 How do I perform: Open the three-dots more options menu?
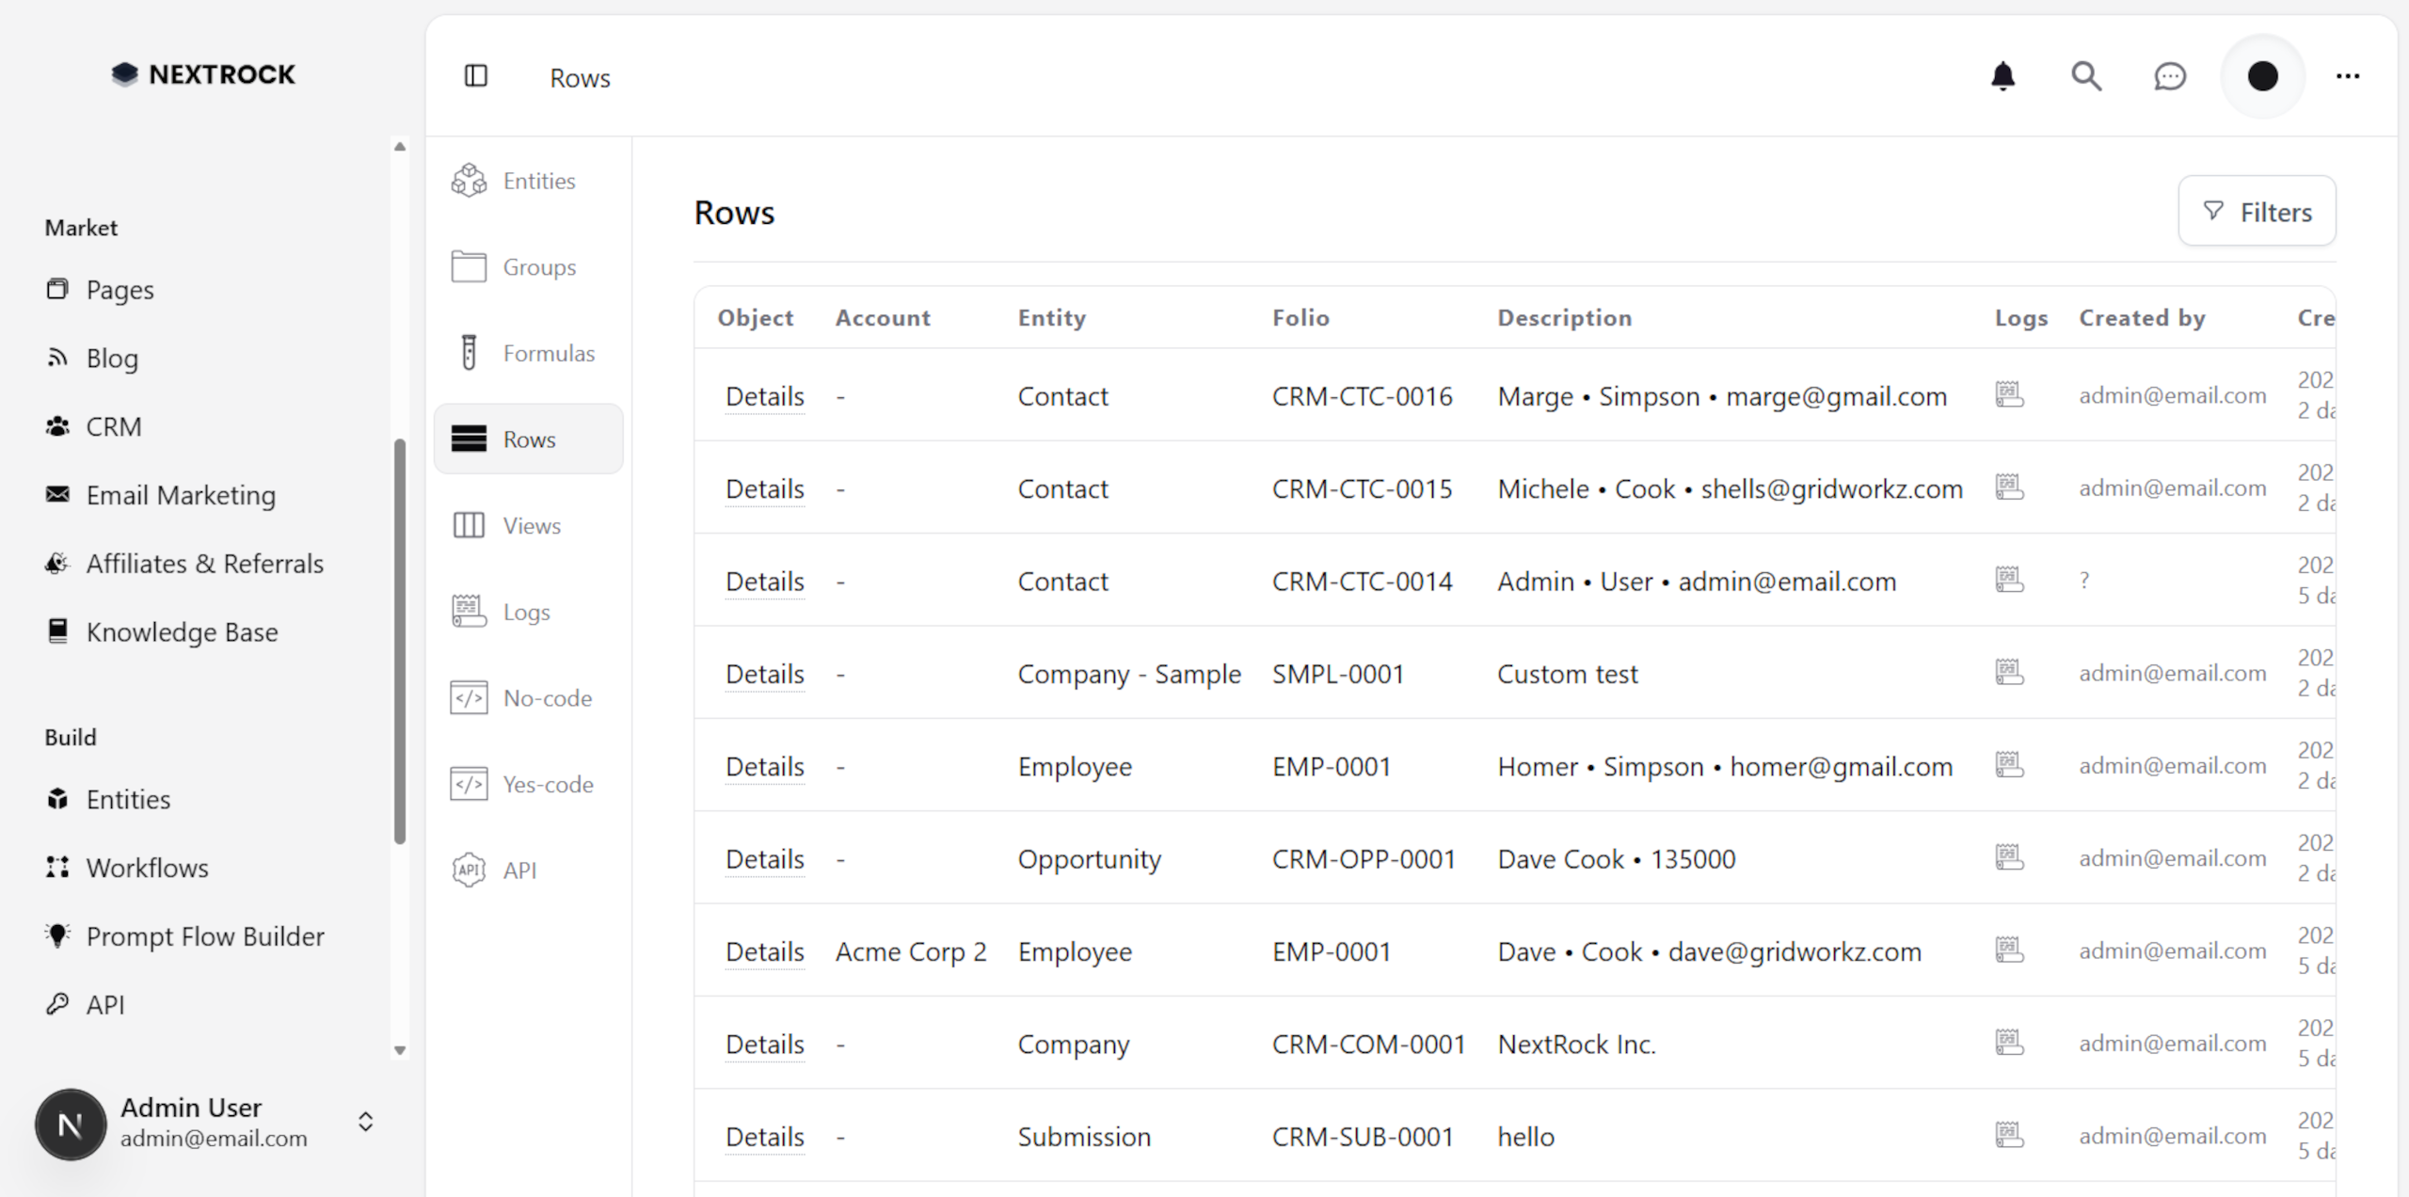click(x=2347, y=76)
